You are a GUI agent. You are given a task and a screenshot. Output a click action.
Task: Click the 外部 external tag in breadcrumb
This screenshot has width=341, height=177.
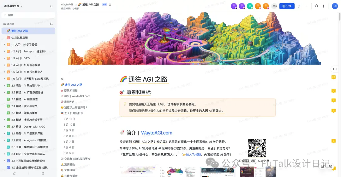coord(105,4)
